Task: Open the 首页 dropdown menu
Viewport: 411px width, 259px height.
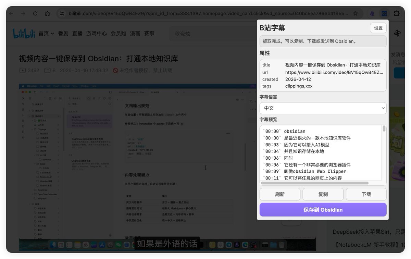Action: [x=46, y=33]
